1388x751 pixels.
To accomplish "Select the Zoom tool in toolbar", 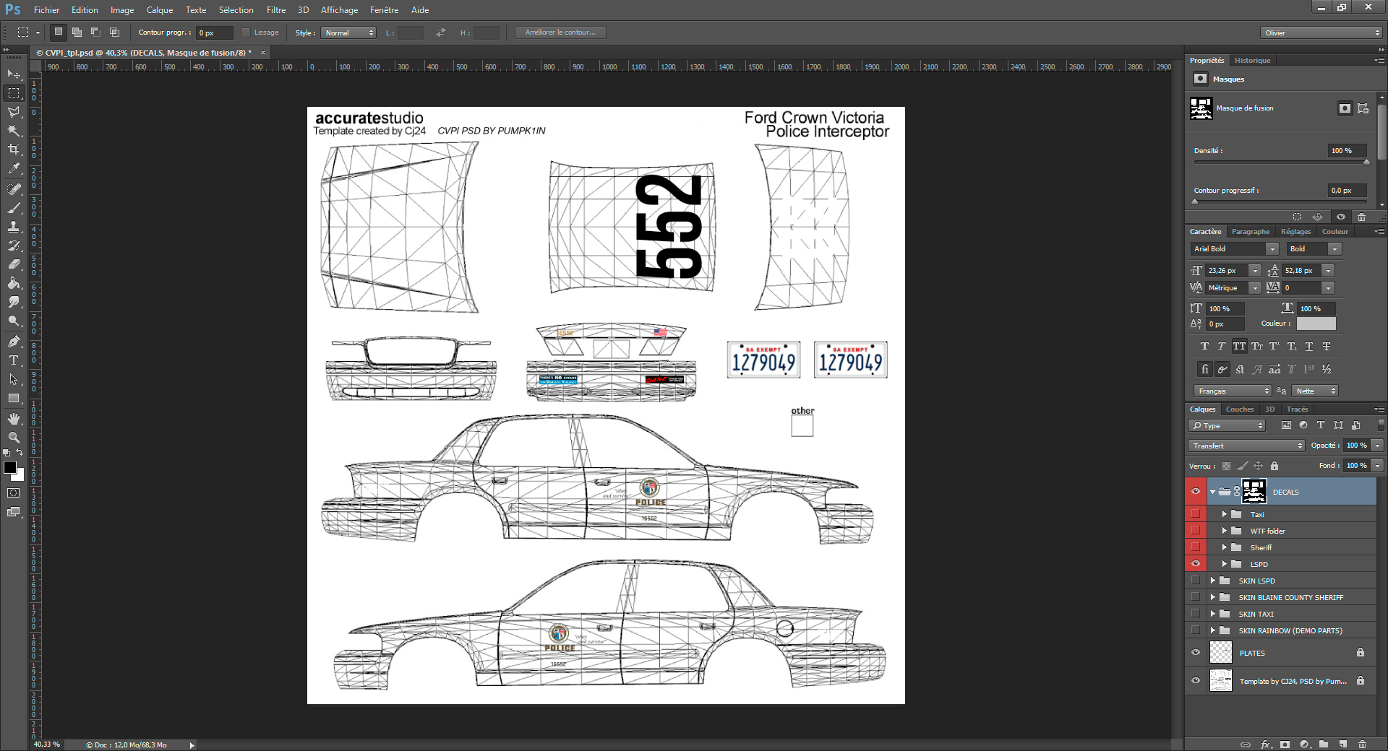I will [x=14, y=438].
